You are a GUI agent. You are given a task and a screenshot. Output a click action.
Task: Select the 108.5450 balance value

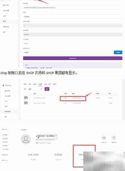point(33,155)
